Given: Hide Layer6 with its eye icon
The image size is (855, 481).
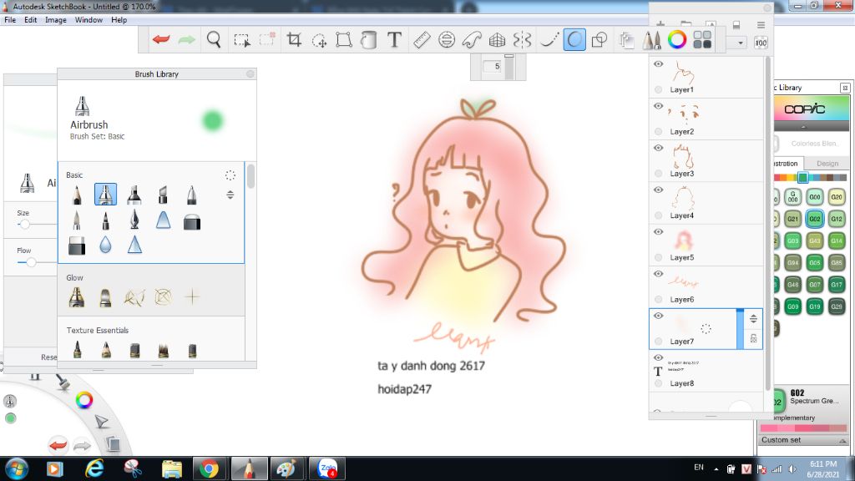Looking at the screenshot, I should tap(658, 274).
